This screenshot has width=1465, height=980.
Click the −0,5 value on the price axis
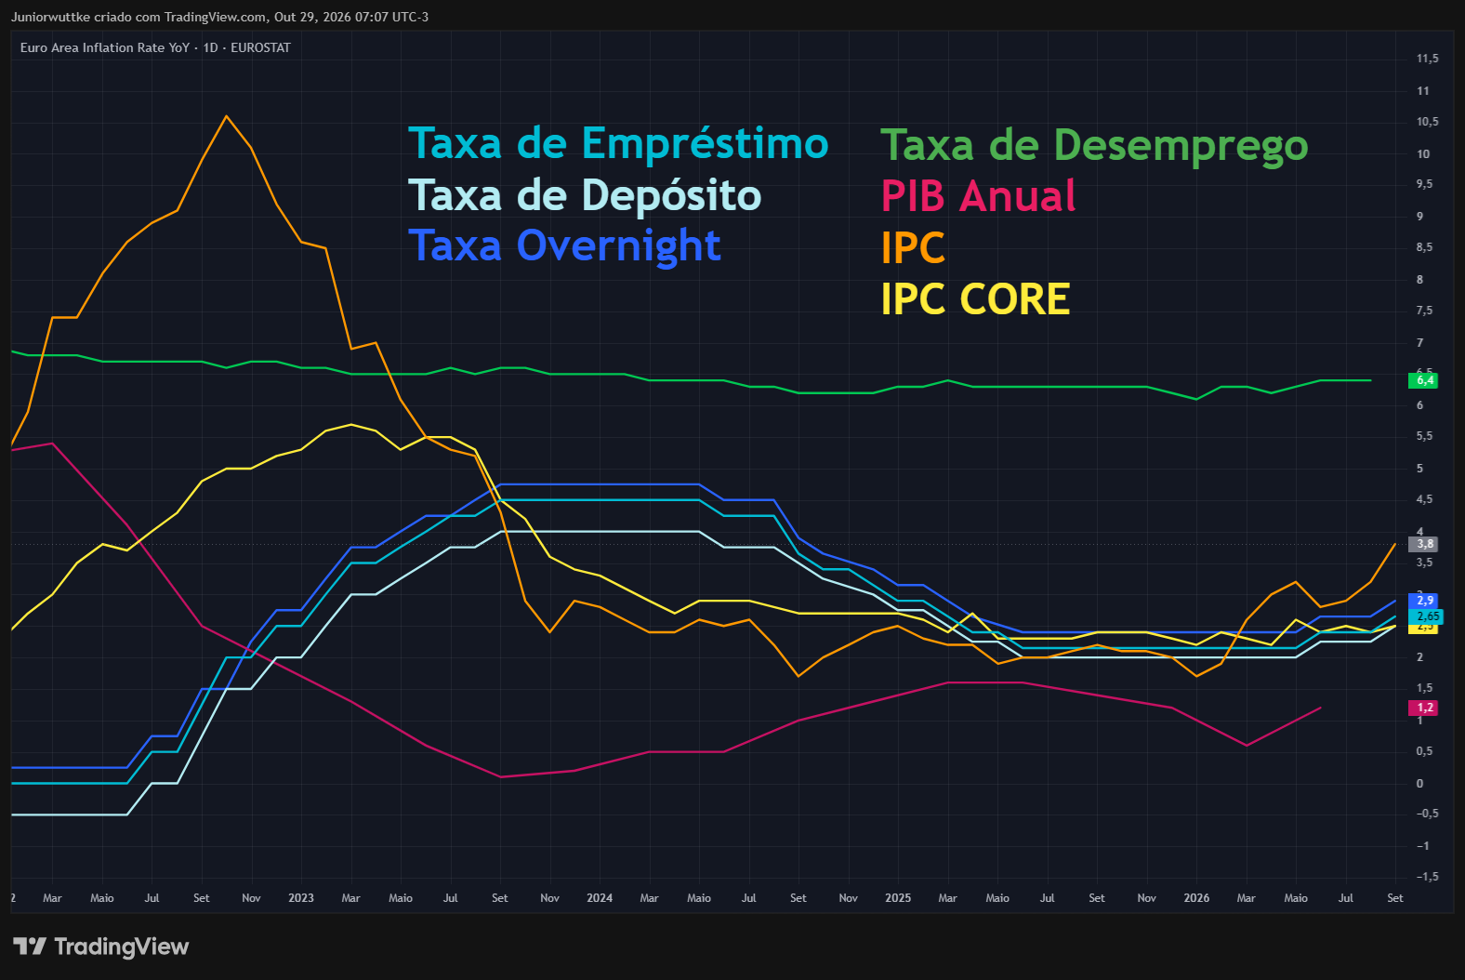(x=1427, y=814)
